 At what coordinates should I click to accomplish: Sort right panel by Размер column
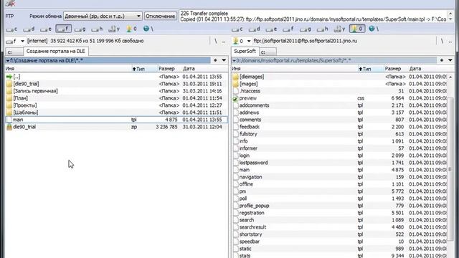396,69
